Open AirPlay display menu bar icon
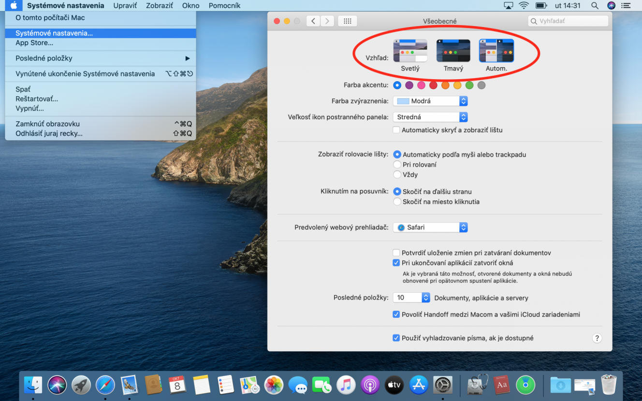Viewport: 642px width, 401px height. (x=508, y=6)
